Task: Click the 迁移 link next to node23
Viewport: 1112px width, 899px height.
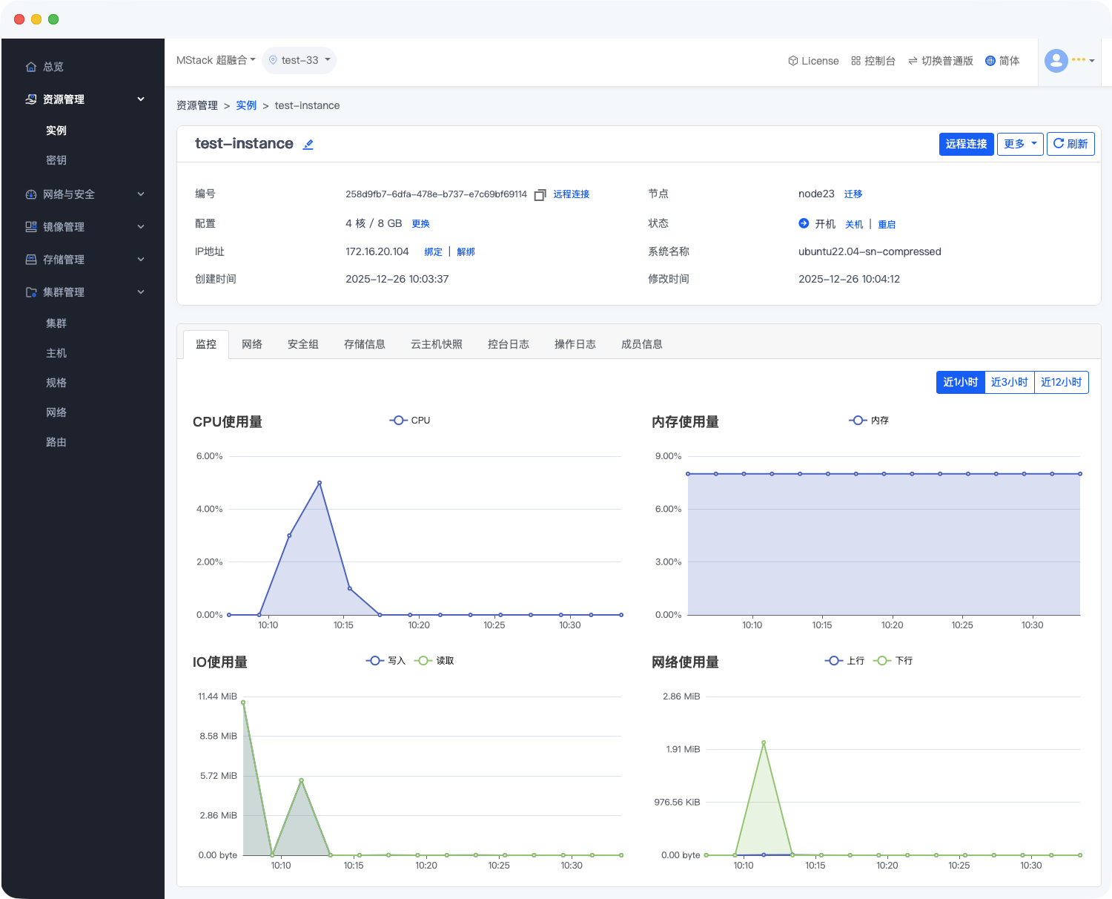Action: (853, 194)
